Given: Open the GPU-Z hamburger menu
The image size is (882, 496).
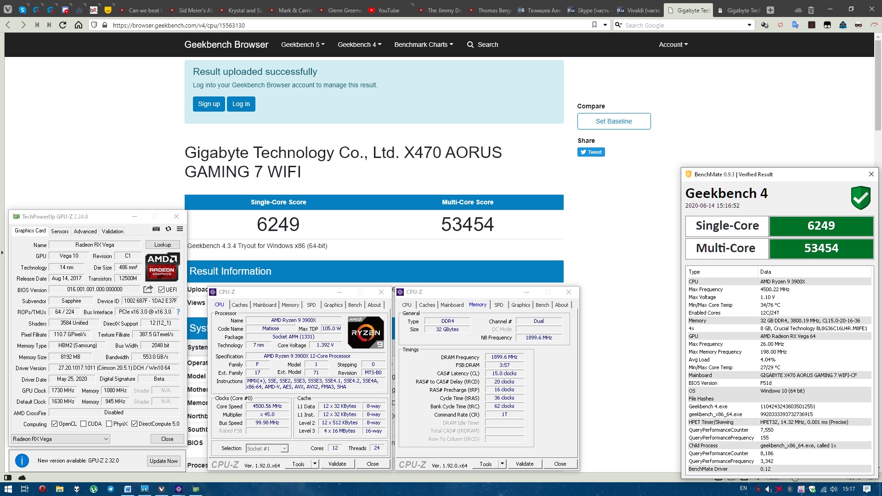Looking at the screenshot, I should pos(180,229).
